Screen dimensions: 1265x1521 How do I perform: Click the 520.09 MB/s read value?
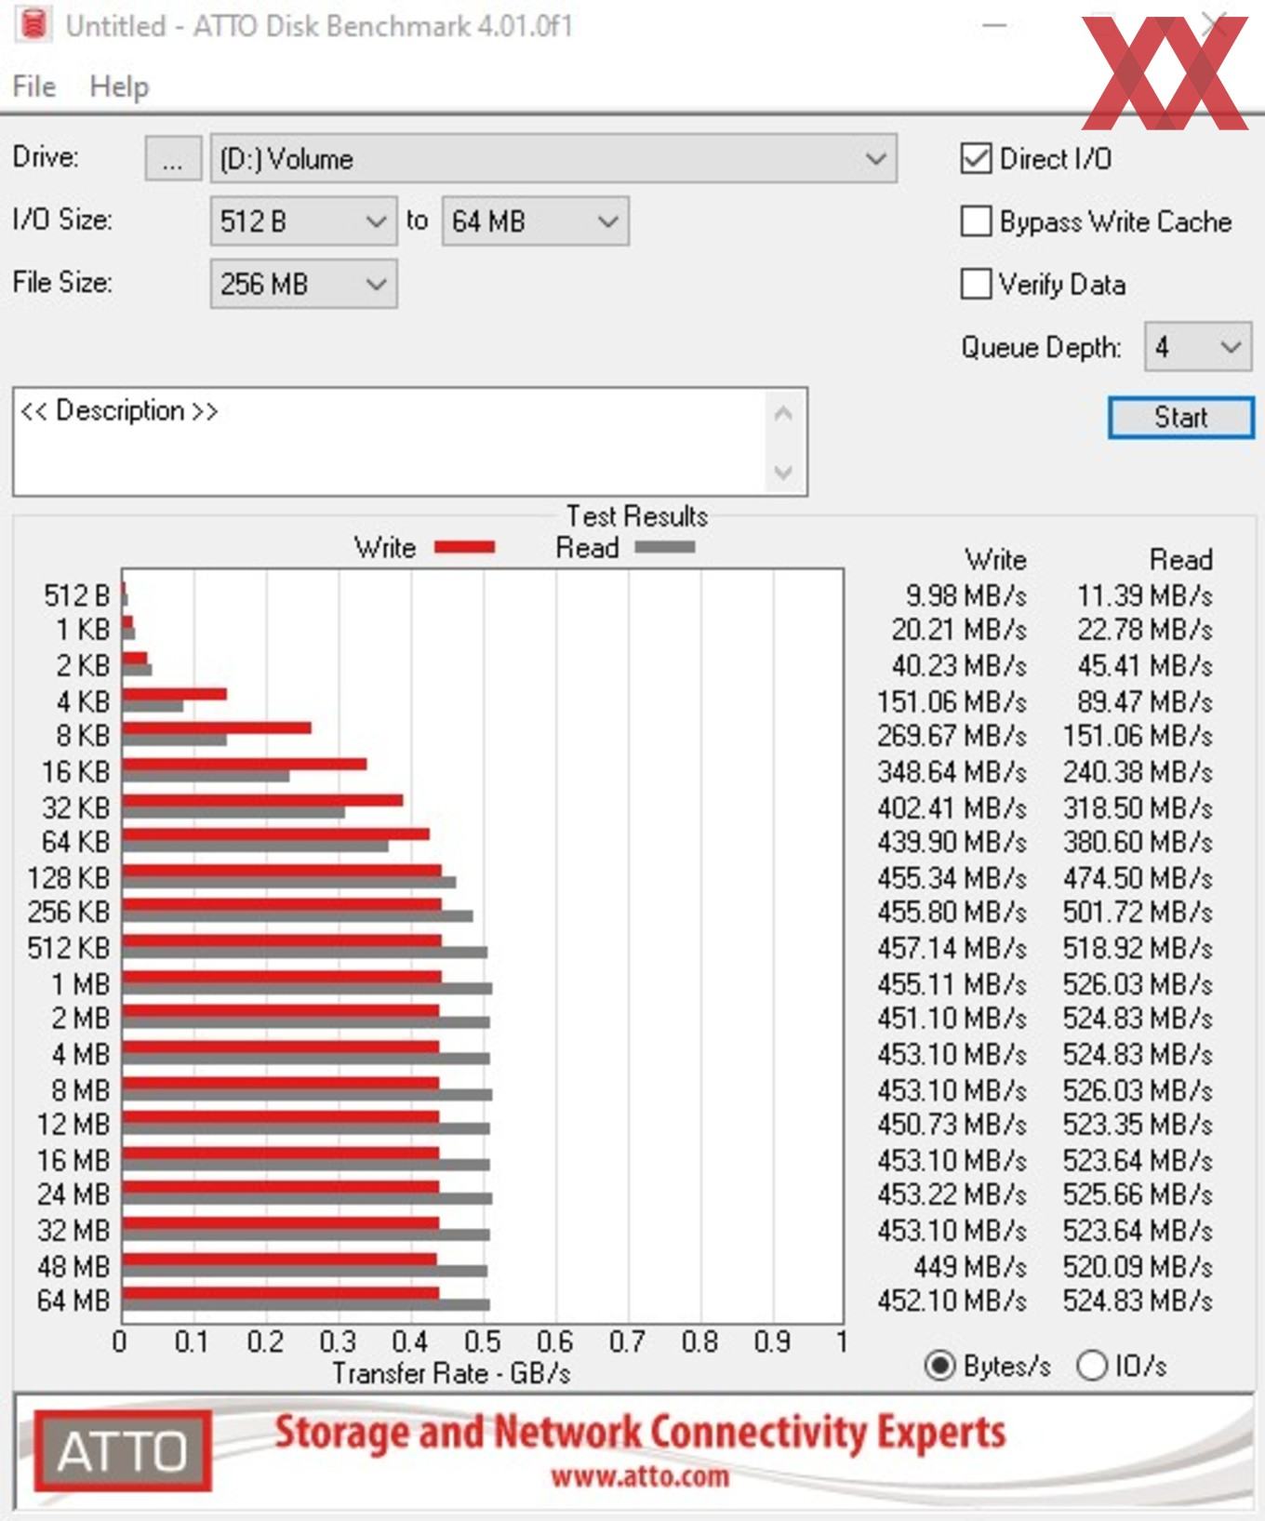pos(1138,1266)
